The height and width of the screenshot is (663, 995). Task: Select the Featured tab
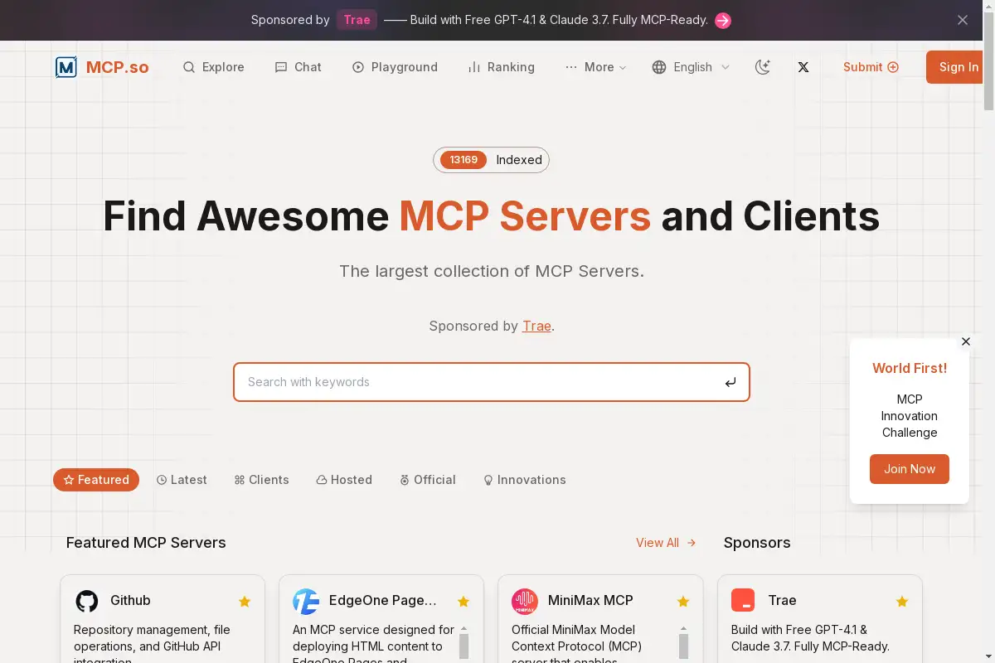[96, 480]
